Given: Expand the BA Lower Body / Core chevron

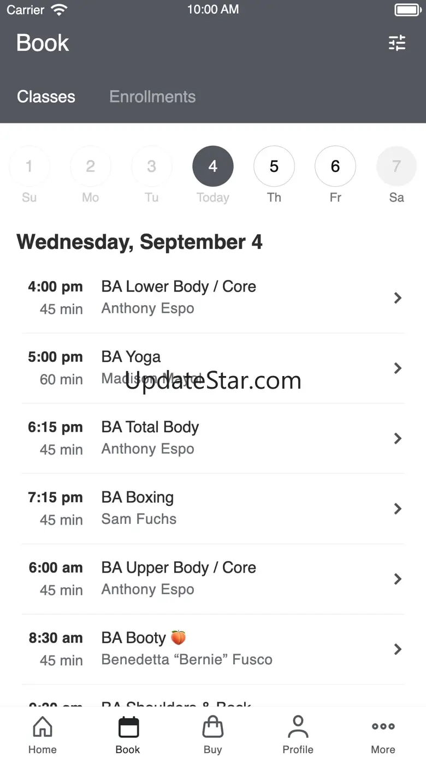Looking at the screenshot, I should click(398, 297).
